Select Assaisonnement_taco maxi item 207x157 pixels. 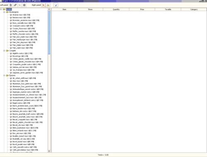(27, 98)
